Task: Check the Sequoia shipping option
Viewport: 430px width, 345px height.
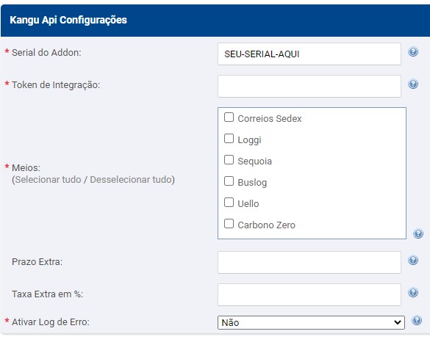Action: [229, 160]
